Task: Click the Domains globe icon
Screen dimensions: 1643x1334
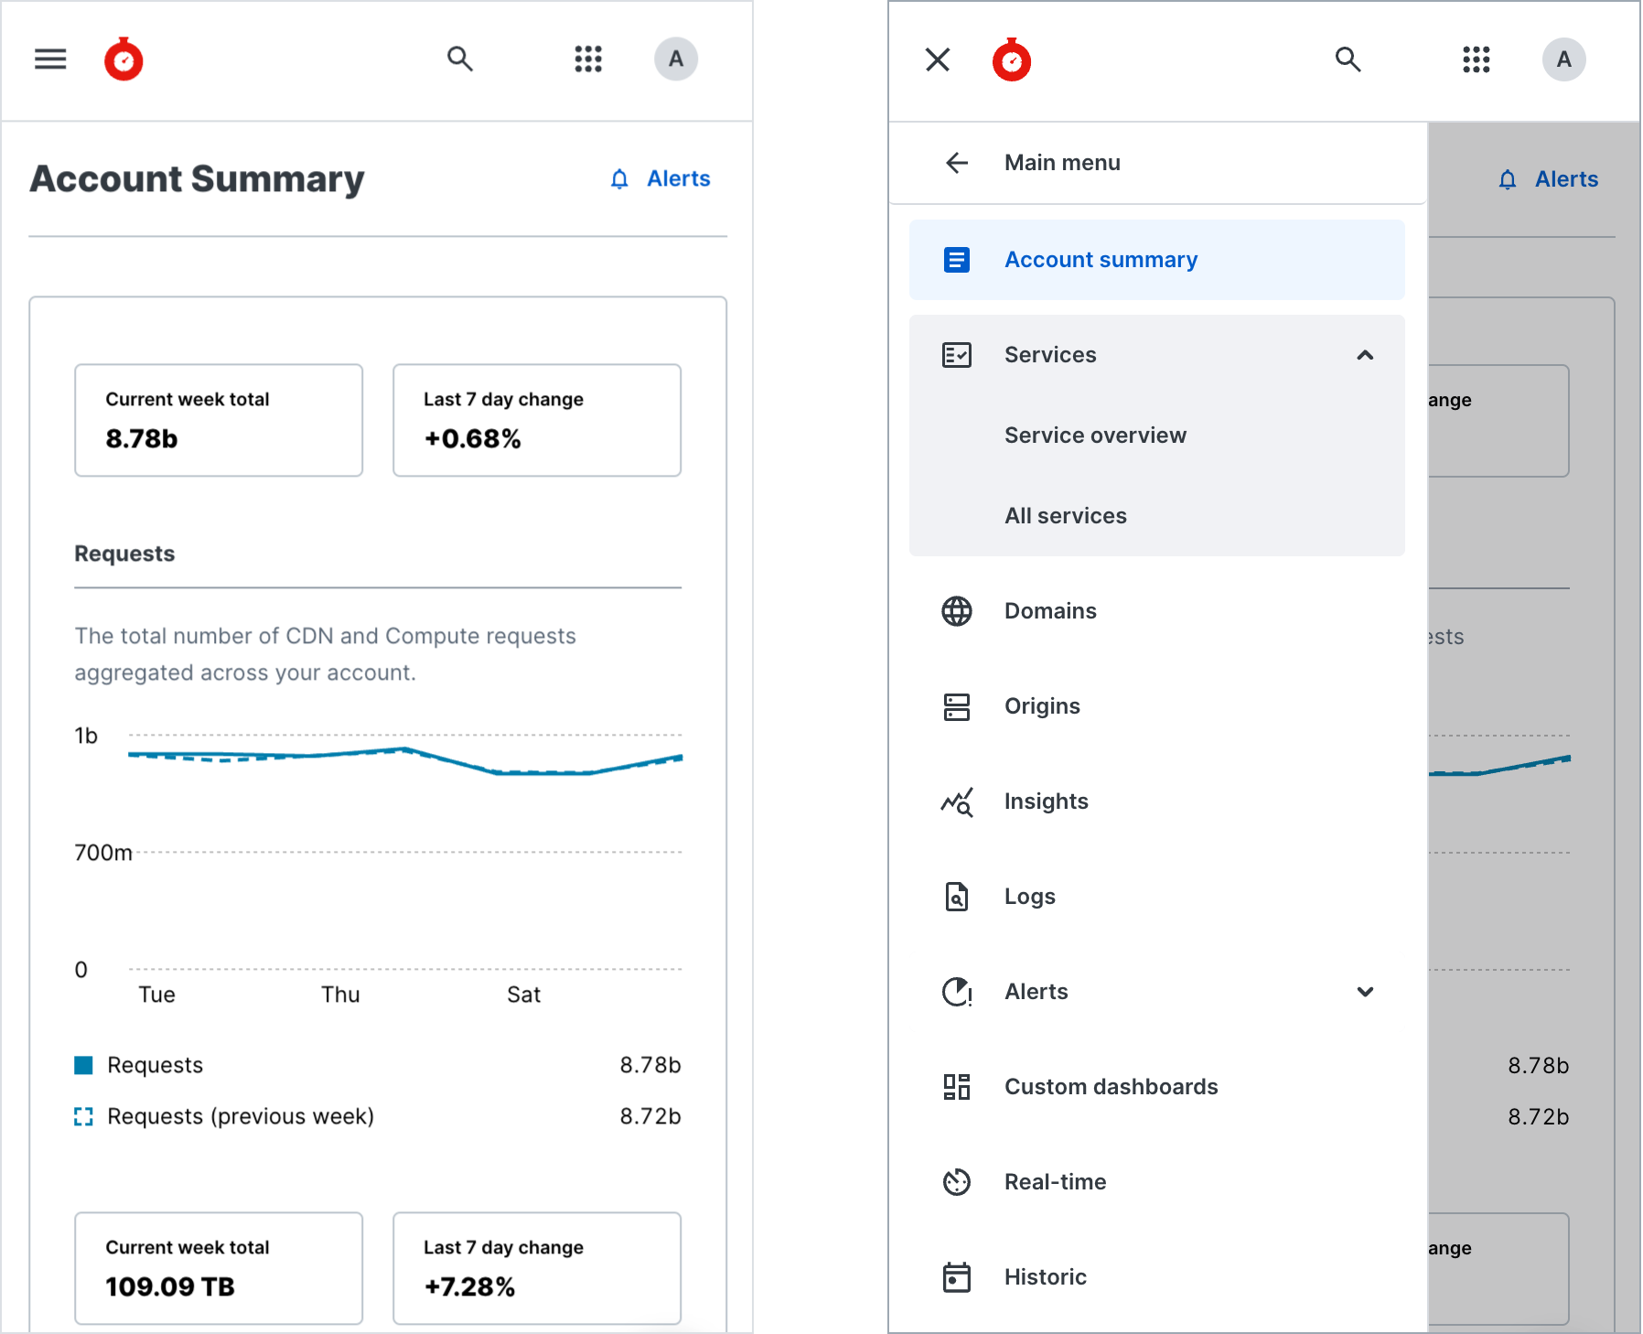Action: point(957,611)
